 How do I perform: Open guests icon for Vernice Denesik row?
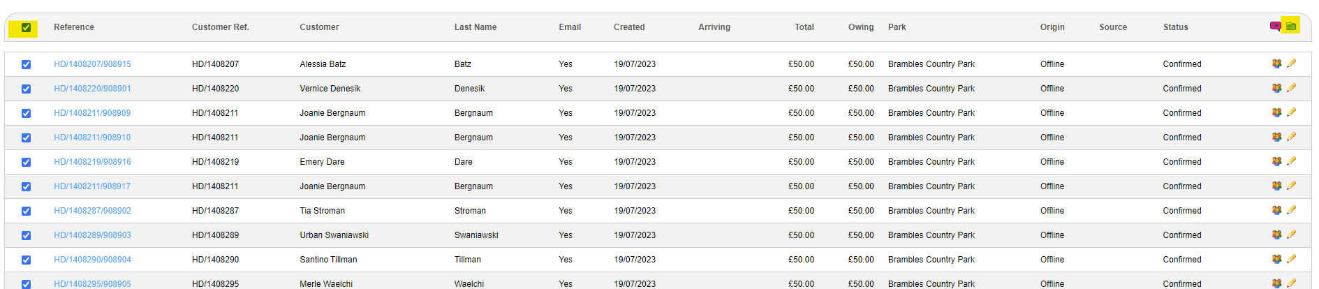1276,88
